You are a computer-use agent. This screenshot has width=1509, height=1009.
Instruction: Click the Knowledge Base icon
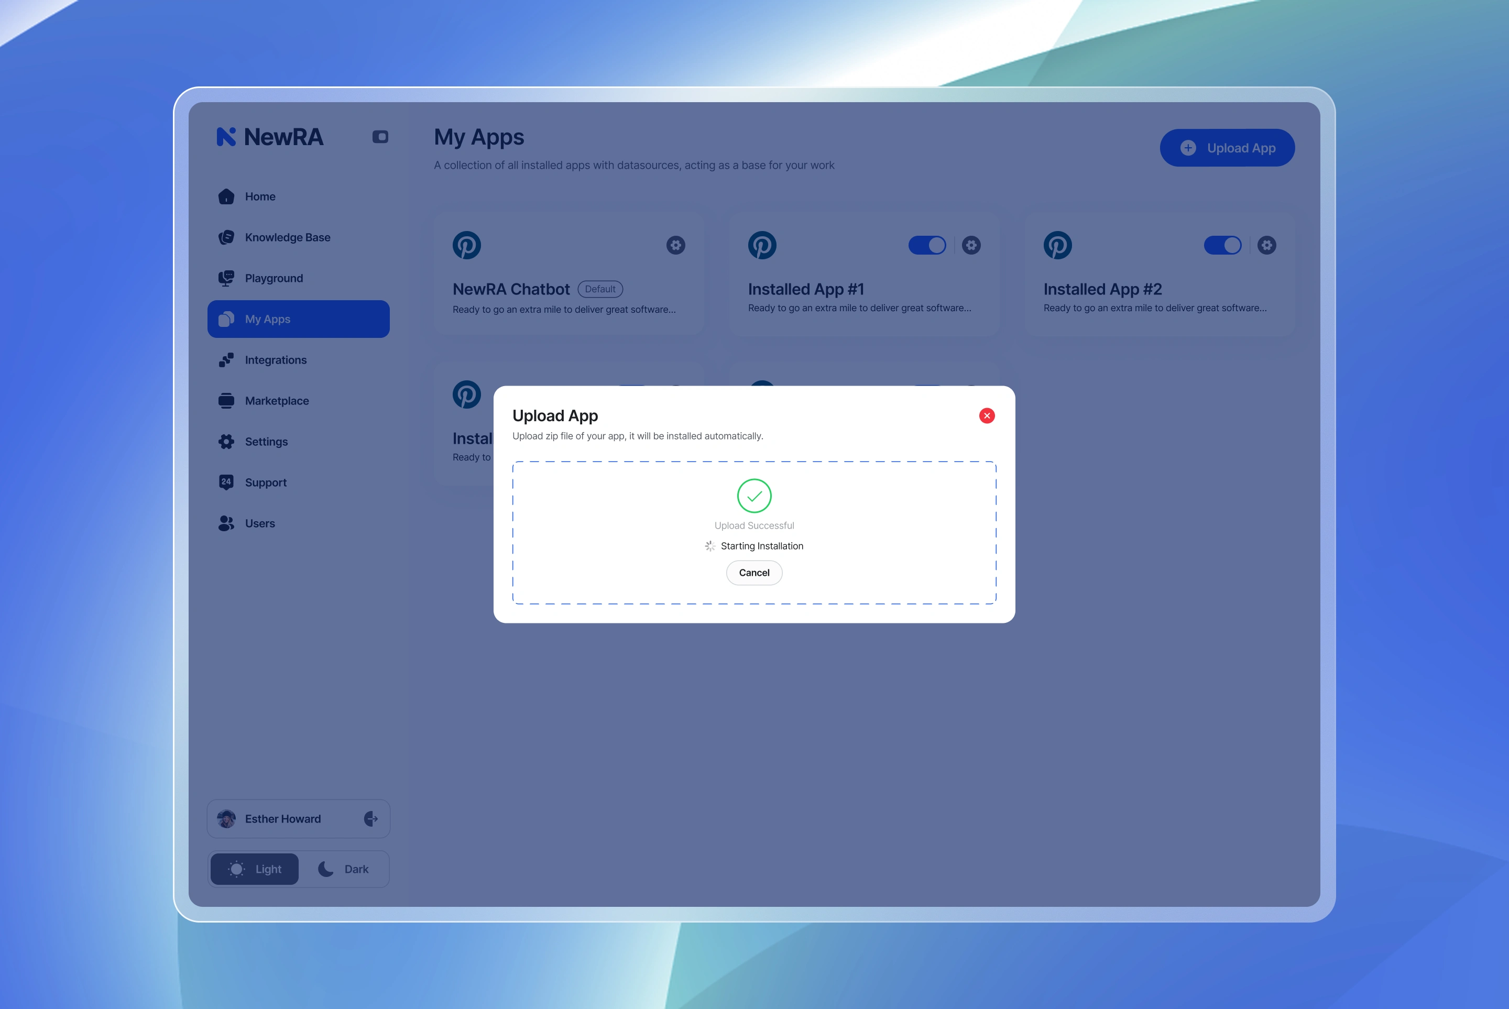click(226, 237)
